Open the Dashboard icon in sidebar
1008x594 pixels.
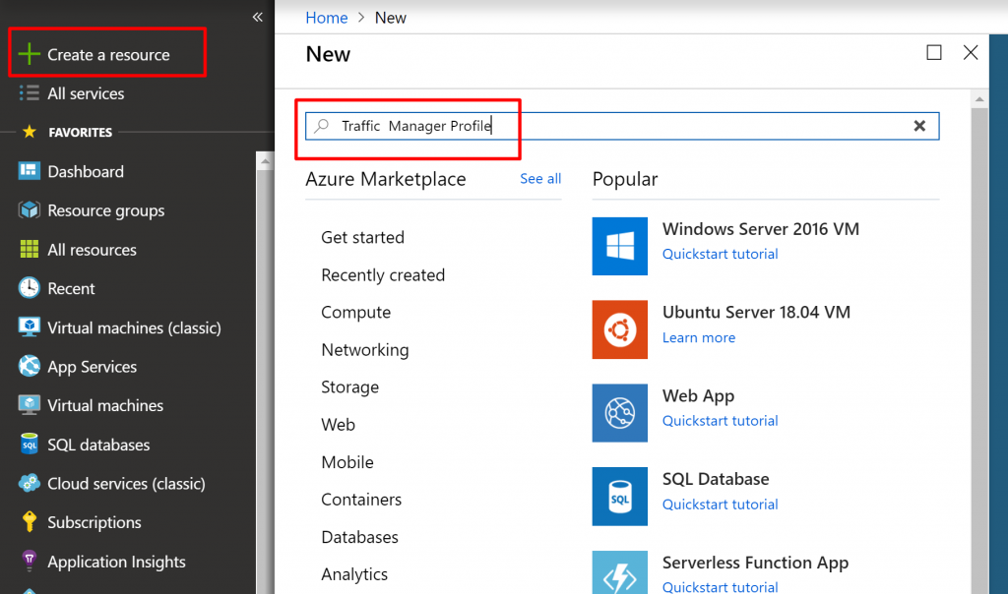tap(29, 171)
